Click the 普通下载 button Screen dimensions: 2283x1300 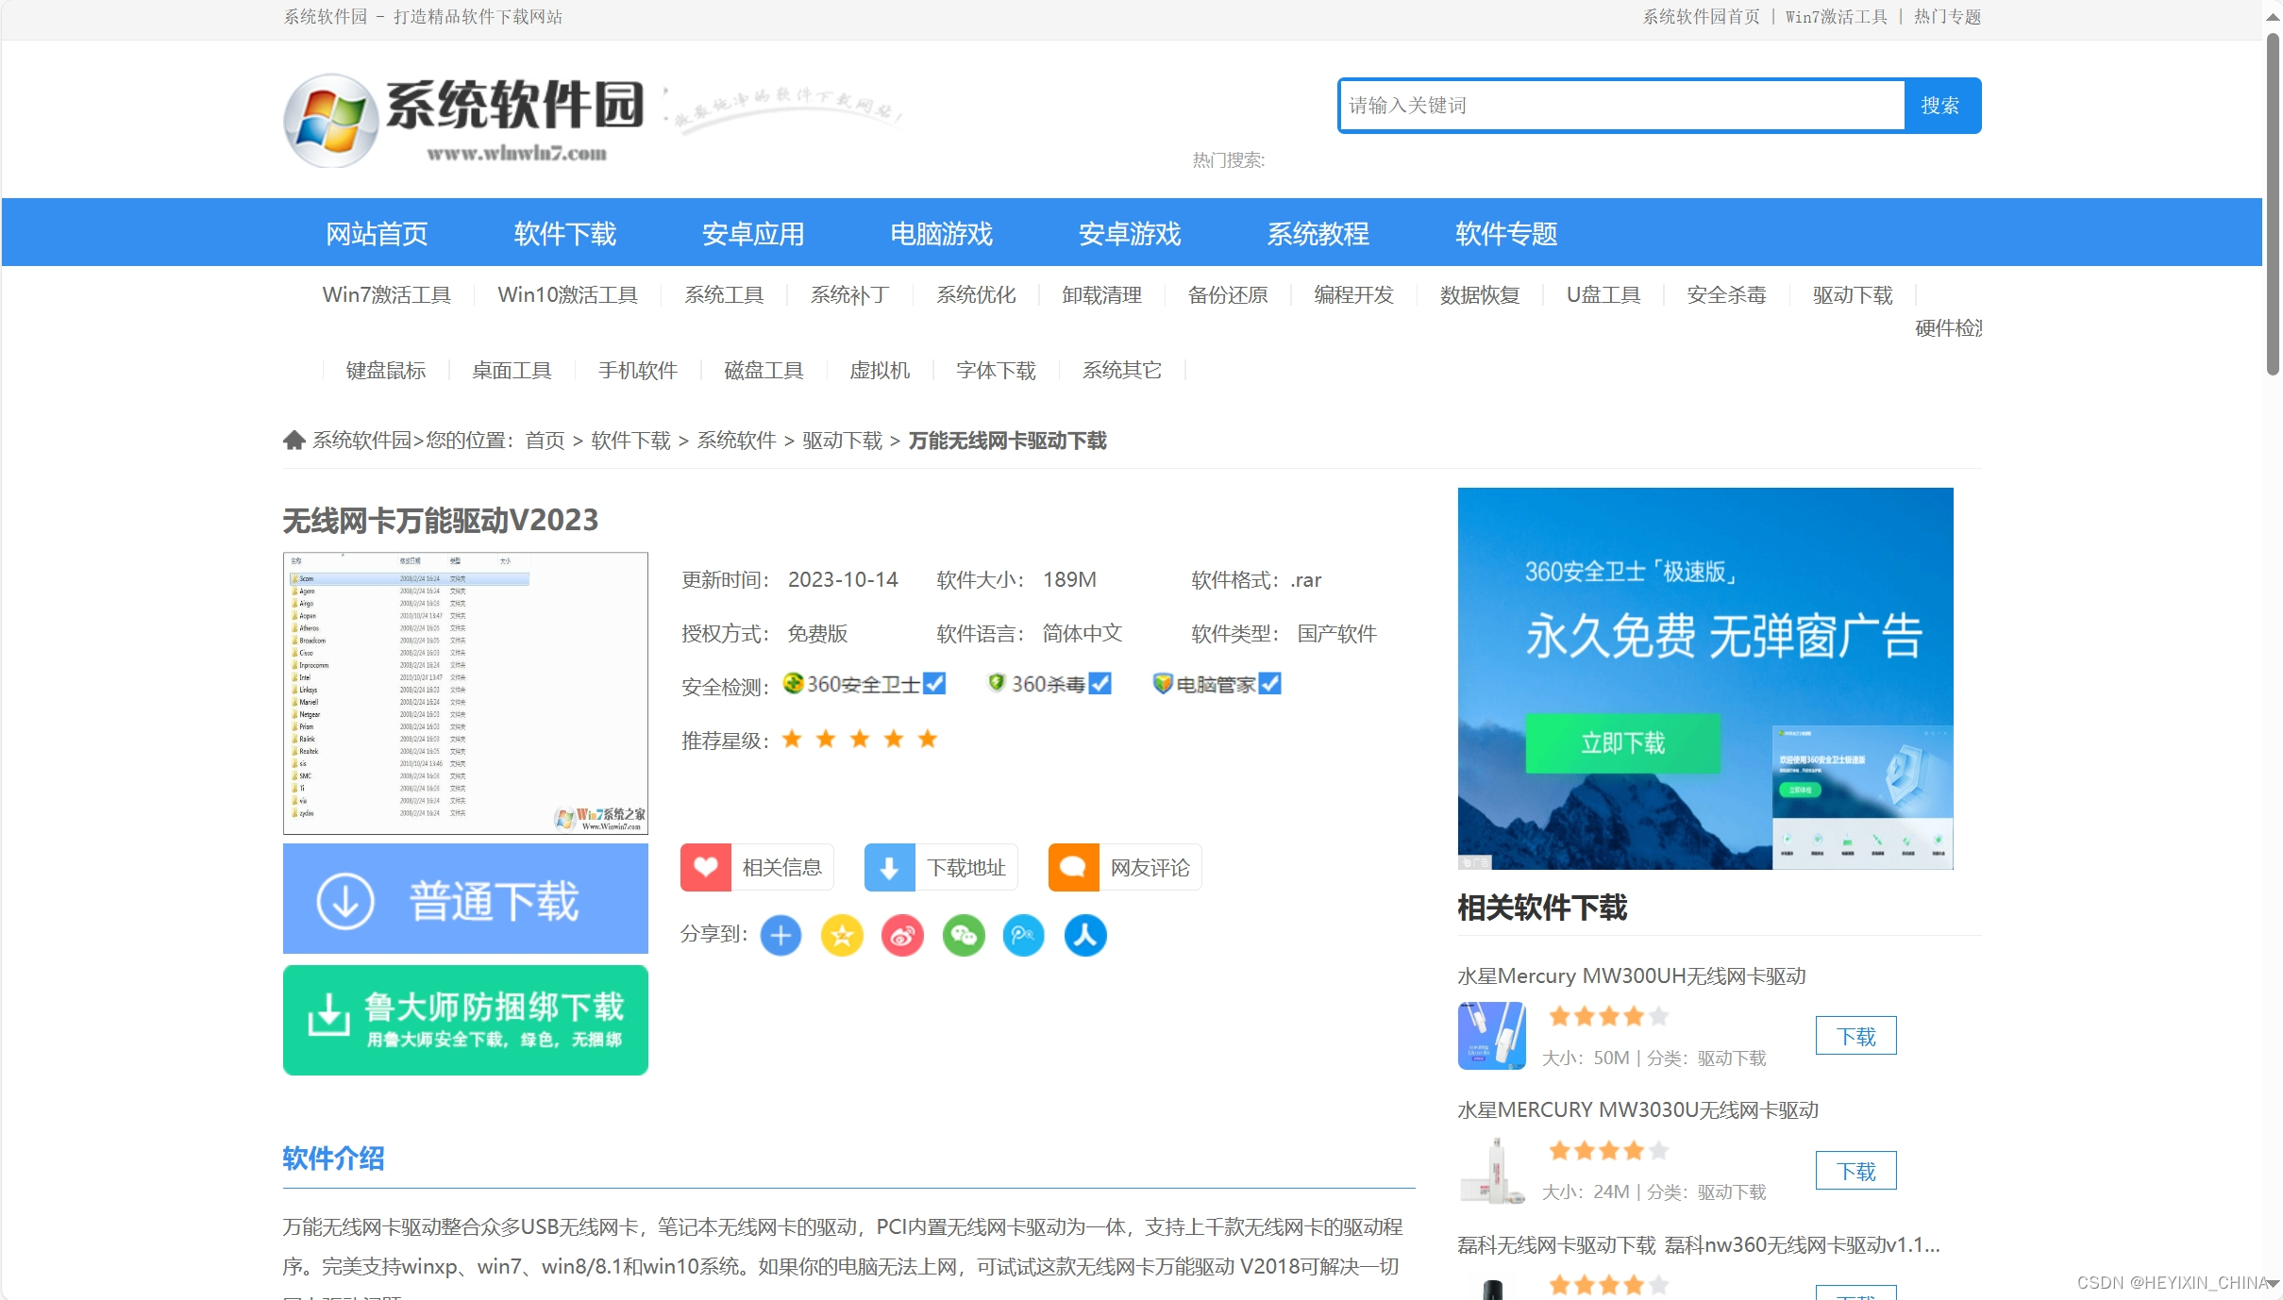(465, 898)
